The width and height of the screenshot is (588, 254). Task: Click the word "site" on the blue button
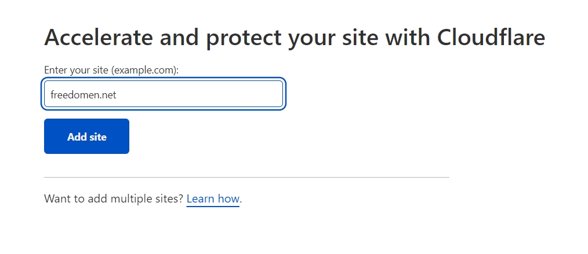tap(97, 137)
